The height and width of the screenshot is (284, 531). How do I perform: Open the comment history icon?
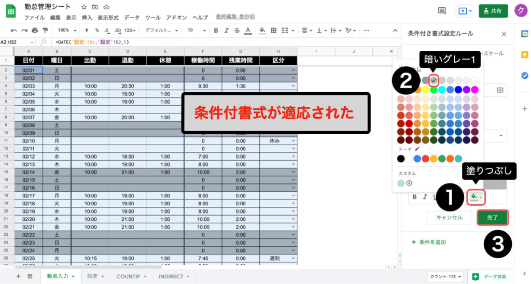pyautogui.click(x=442, y=11)
